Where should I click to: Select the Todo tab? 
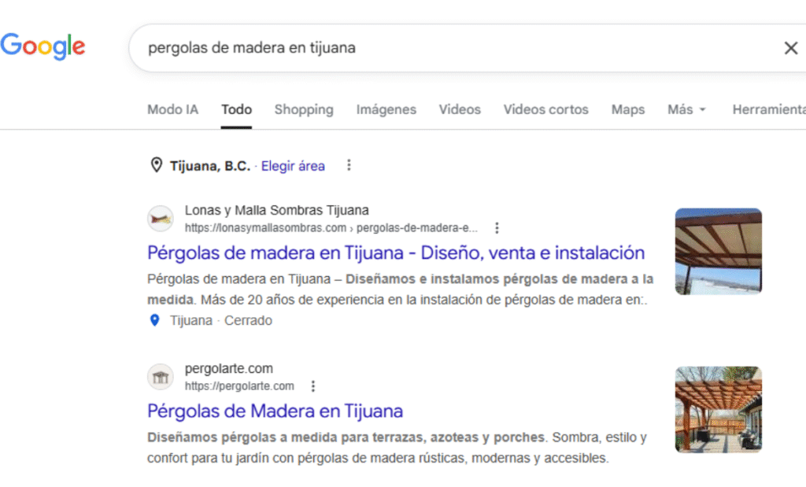[236, 109]
